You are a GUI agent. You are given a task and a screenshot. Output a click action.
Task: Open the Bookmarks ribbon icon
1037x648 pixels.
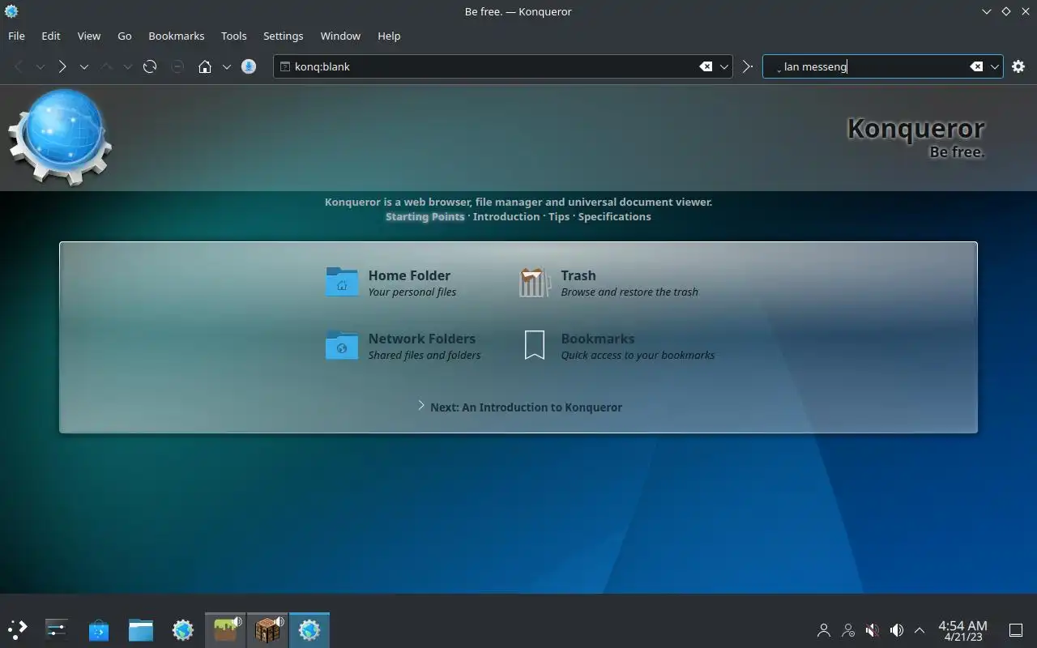[x=535, y=345]
